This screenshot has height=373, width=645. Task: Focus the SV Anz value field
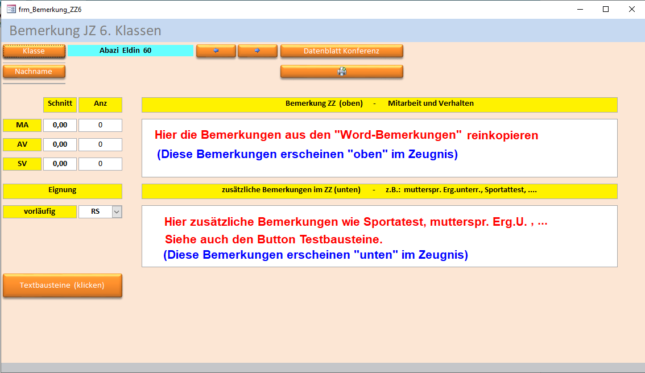pos(100,164)
